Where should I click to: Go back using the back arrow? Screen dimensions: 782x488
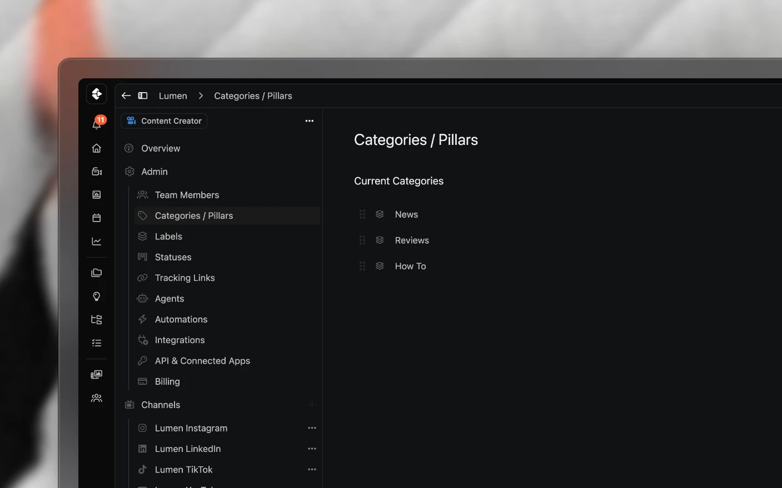[x=126, y=95]
